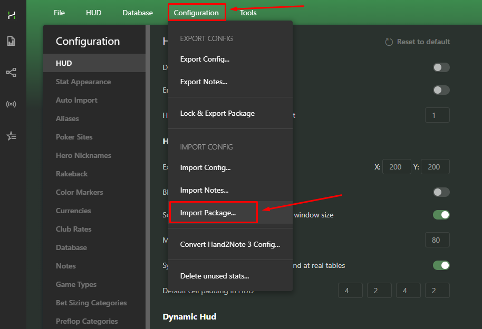Open Bet Sizing Categories section
The width and height of the screenshot is (482, 329).
pos(94,303)
